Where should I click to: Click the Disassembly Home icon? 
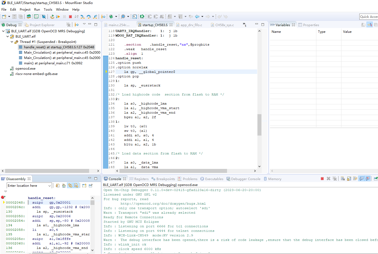64,185
